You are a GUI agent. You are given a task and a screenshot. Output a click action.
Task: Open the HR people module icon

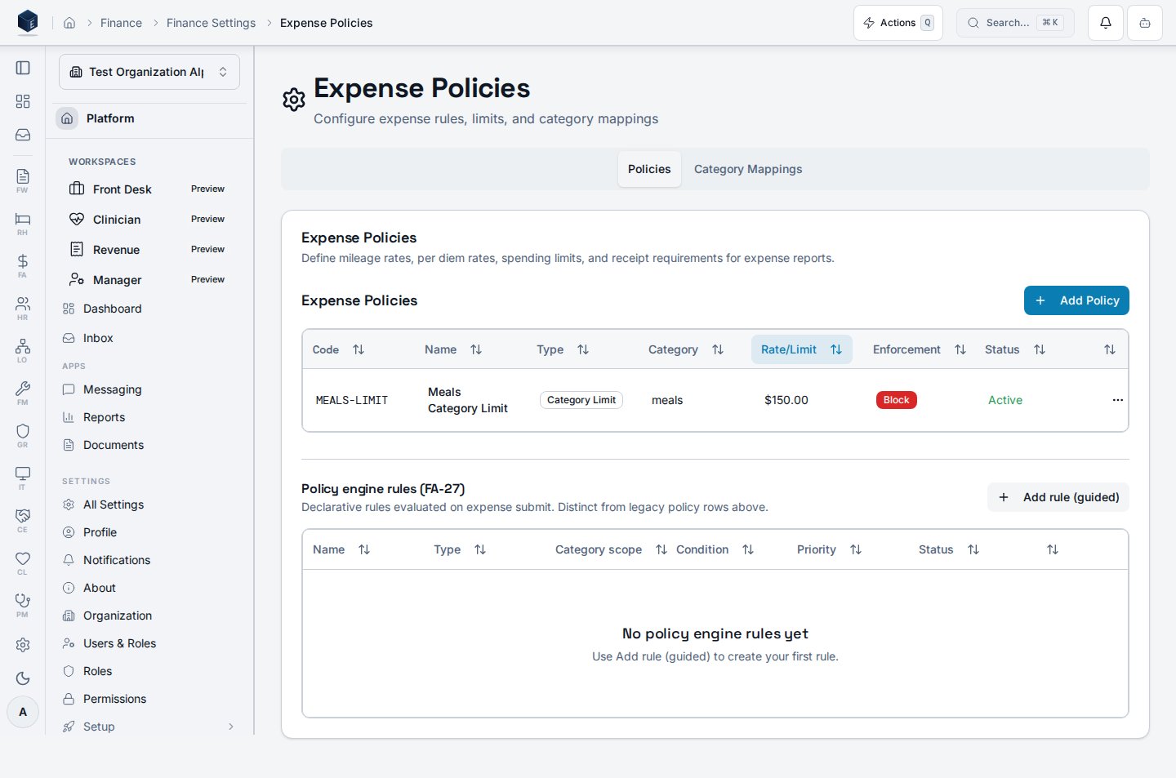pos(23,308)
